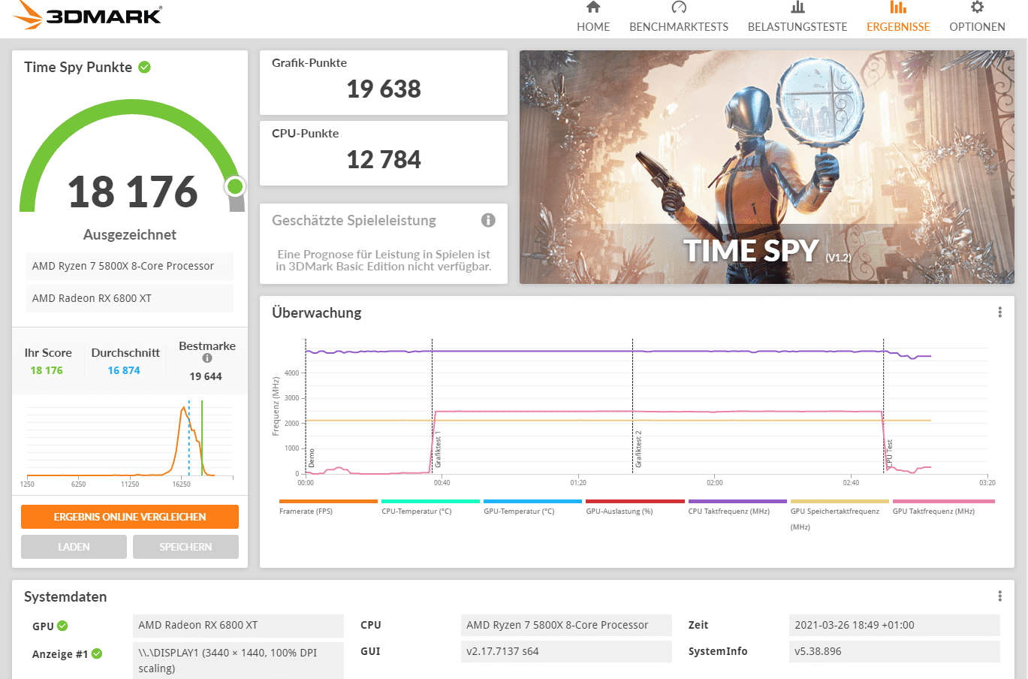Click GUI version v2.17.7137 s64
Image resolution: width=1028 pixels, height=679 pixels.
click(x=566, y=651)
